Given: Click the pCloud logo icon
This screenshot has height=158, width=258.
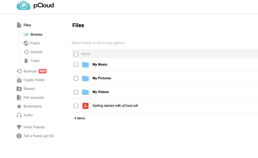Looking at the screenshot, I should point(23,5).
